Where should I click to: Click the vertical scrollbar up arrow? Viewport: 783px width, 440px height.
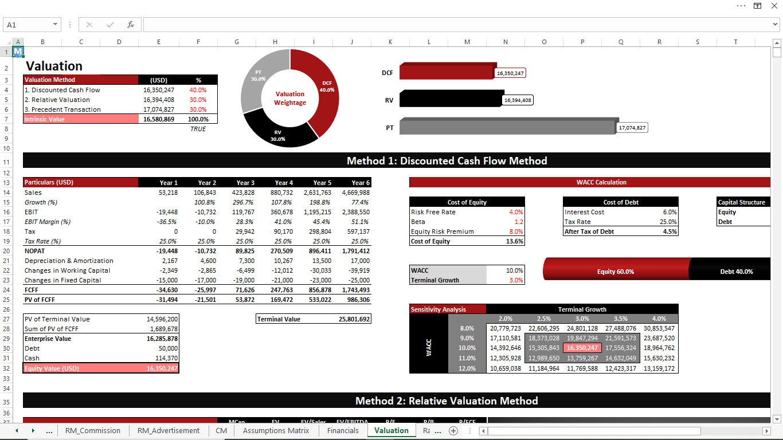(x=777, y=42)
